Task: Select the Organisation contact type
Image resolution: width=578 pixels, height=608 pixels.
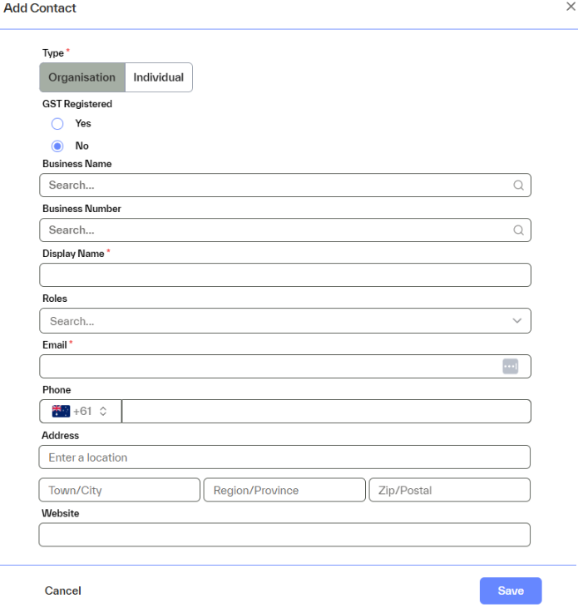Action: 82,77
